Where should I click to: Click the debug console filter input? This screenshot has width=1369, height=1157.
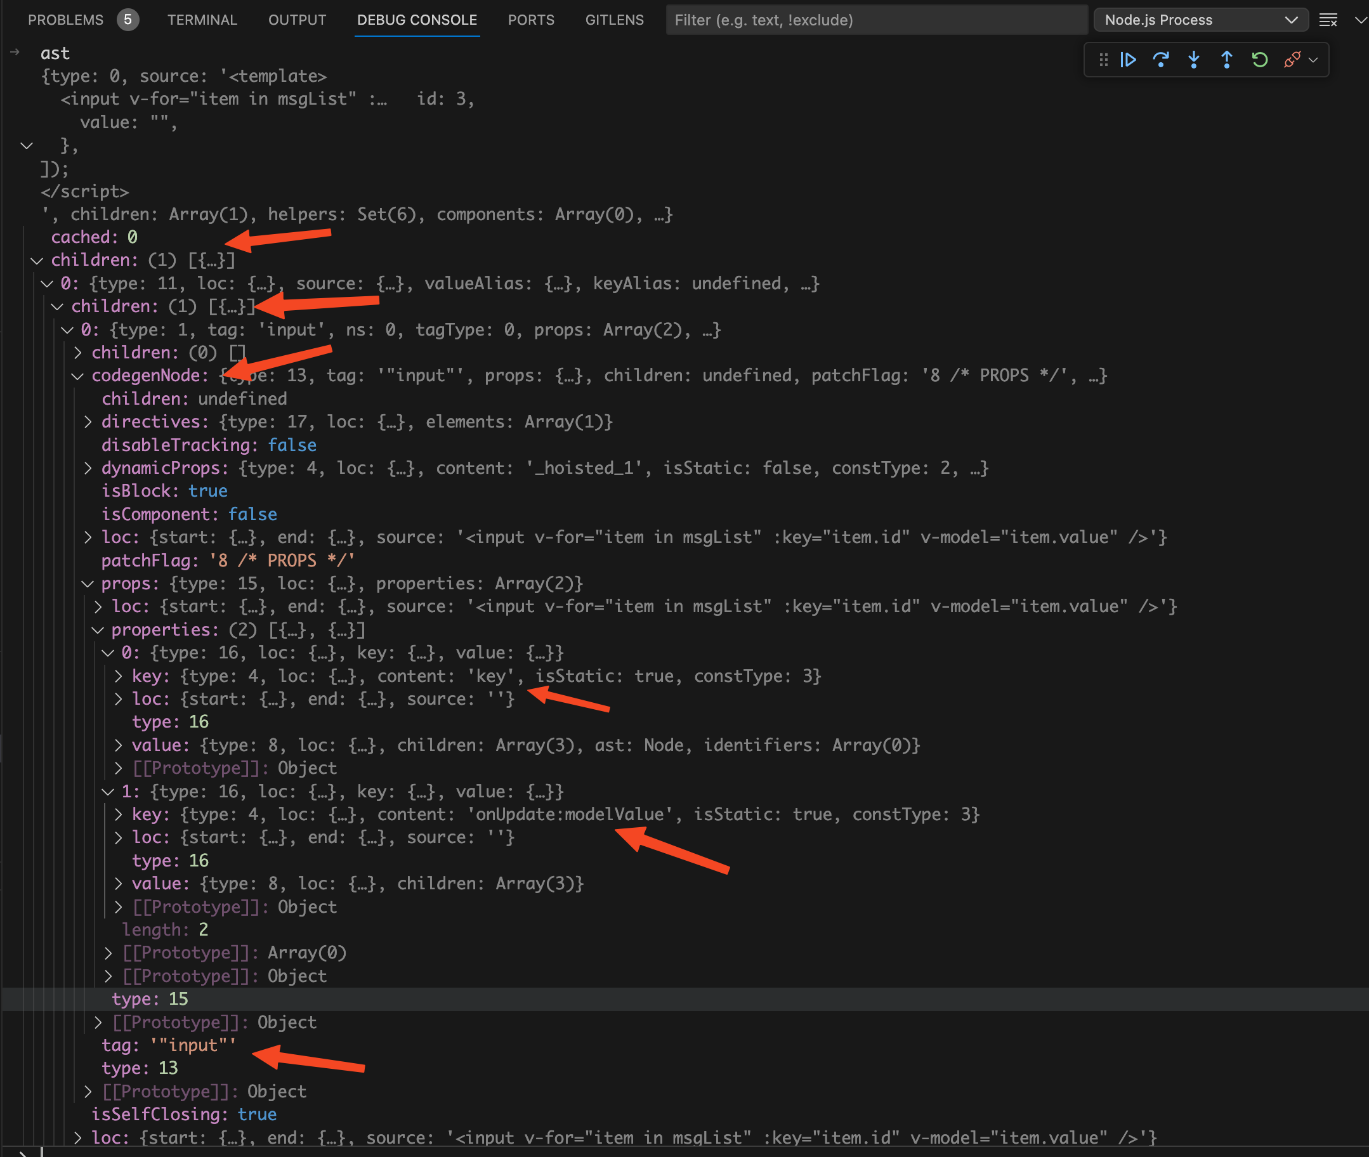(876, 20)
